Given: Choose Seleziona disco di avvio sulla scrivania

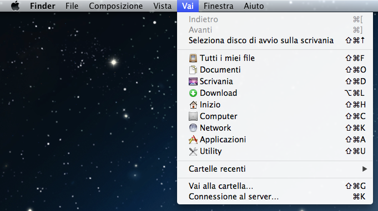Looking at the screenshot, I should click(275, 40).
